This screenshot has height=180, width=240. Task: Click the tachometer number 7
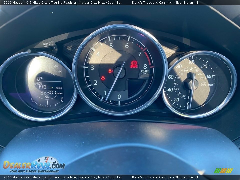(x=140, y=54)
